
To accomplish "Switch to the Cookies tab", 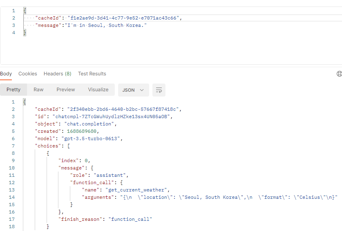I will pyautogui.click(x=28, y=74).
